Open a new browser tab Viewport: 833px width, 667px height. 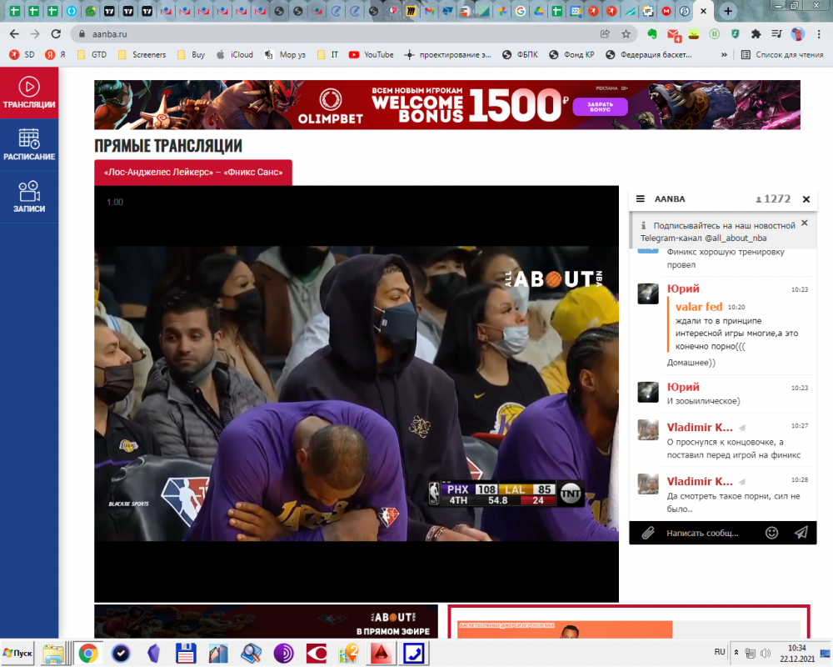click(x=728, y=12)
